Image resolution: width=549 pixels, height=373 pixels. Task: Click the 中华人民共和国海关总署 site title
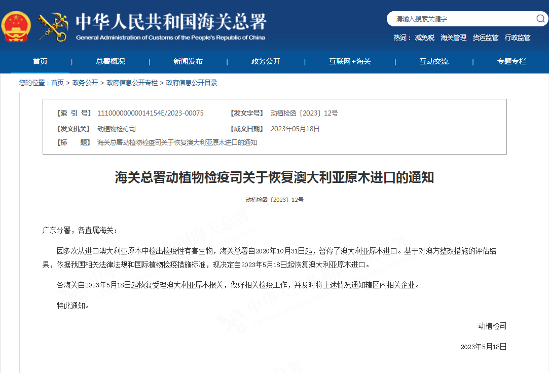171,22
